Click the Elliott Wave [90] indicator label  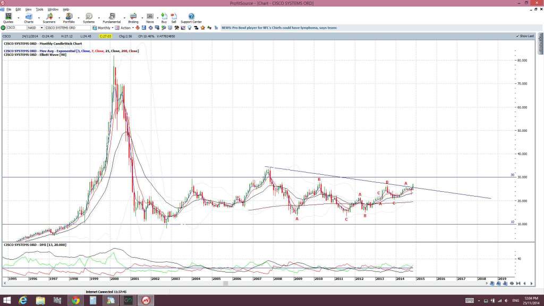[35, 55]
